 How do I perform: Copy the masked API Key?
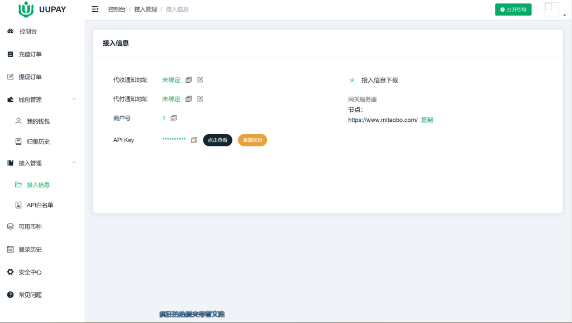pyautogui.click(x=194, y=140)
